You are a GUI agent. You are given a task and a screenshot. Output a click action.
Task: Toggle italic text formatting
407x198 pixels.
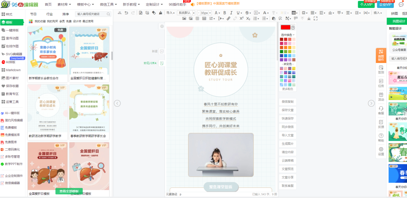231,13
